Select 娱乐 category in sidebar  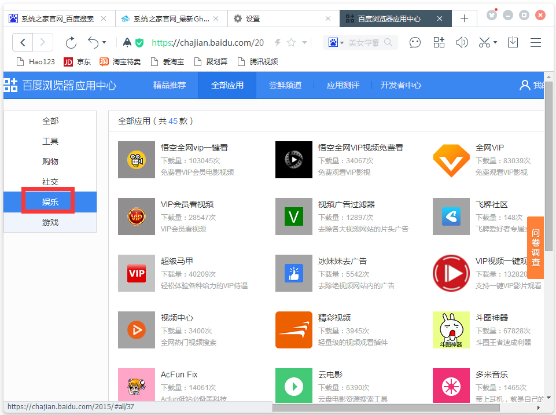tap(50, 202)
